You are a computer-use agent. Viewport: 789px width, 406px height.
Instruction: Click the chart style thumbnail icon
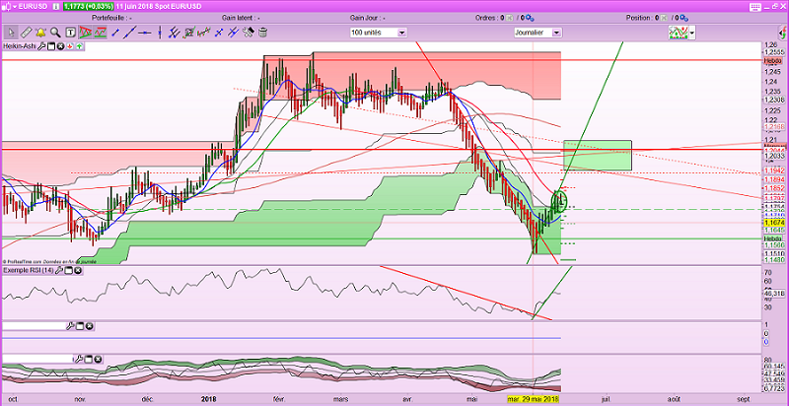(x=679, y=33)
